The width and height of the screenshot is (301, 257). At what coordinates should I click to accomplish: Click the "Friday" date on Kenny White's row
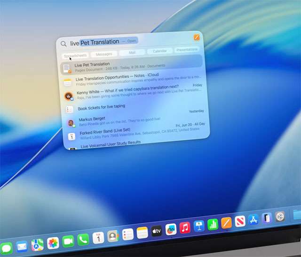click(x=198, y=85)
